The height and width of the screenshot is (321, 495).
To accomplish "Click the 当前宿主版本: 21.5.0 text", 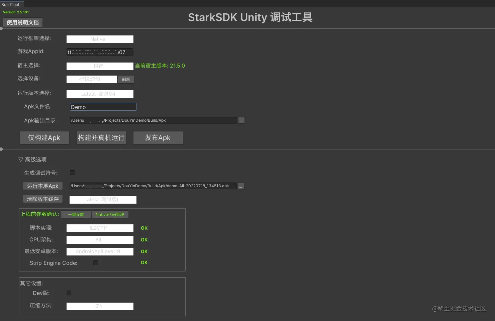I will pos(160,66).
